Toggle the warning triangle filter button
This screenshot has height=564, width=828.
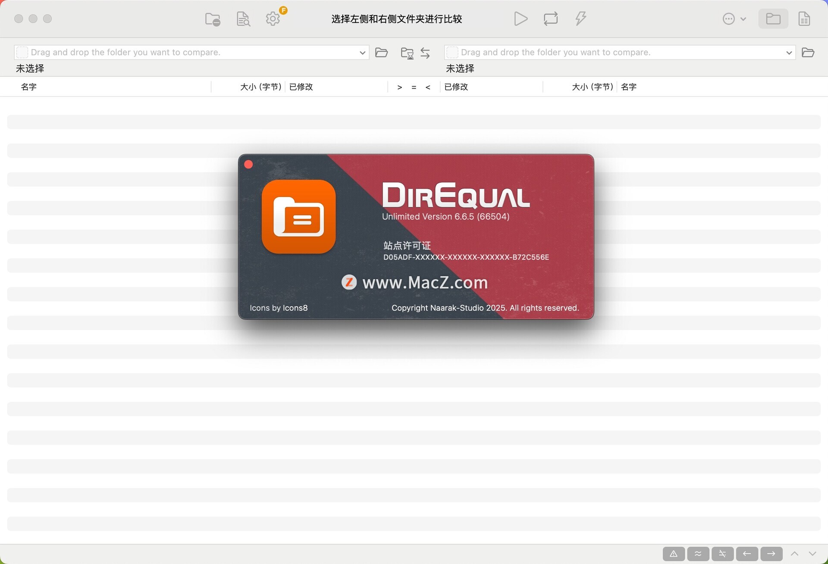[x=674, y=554]
